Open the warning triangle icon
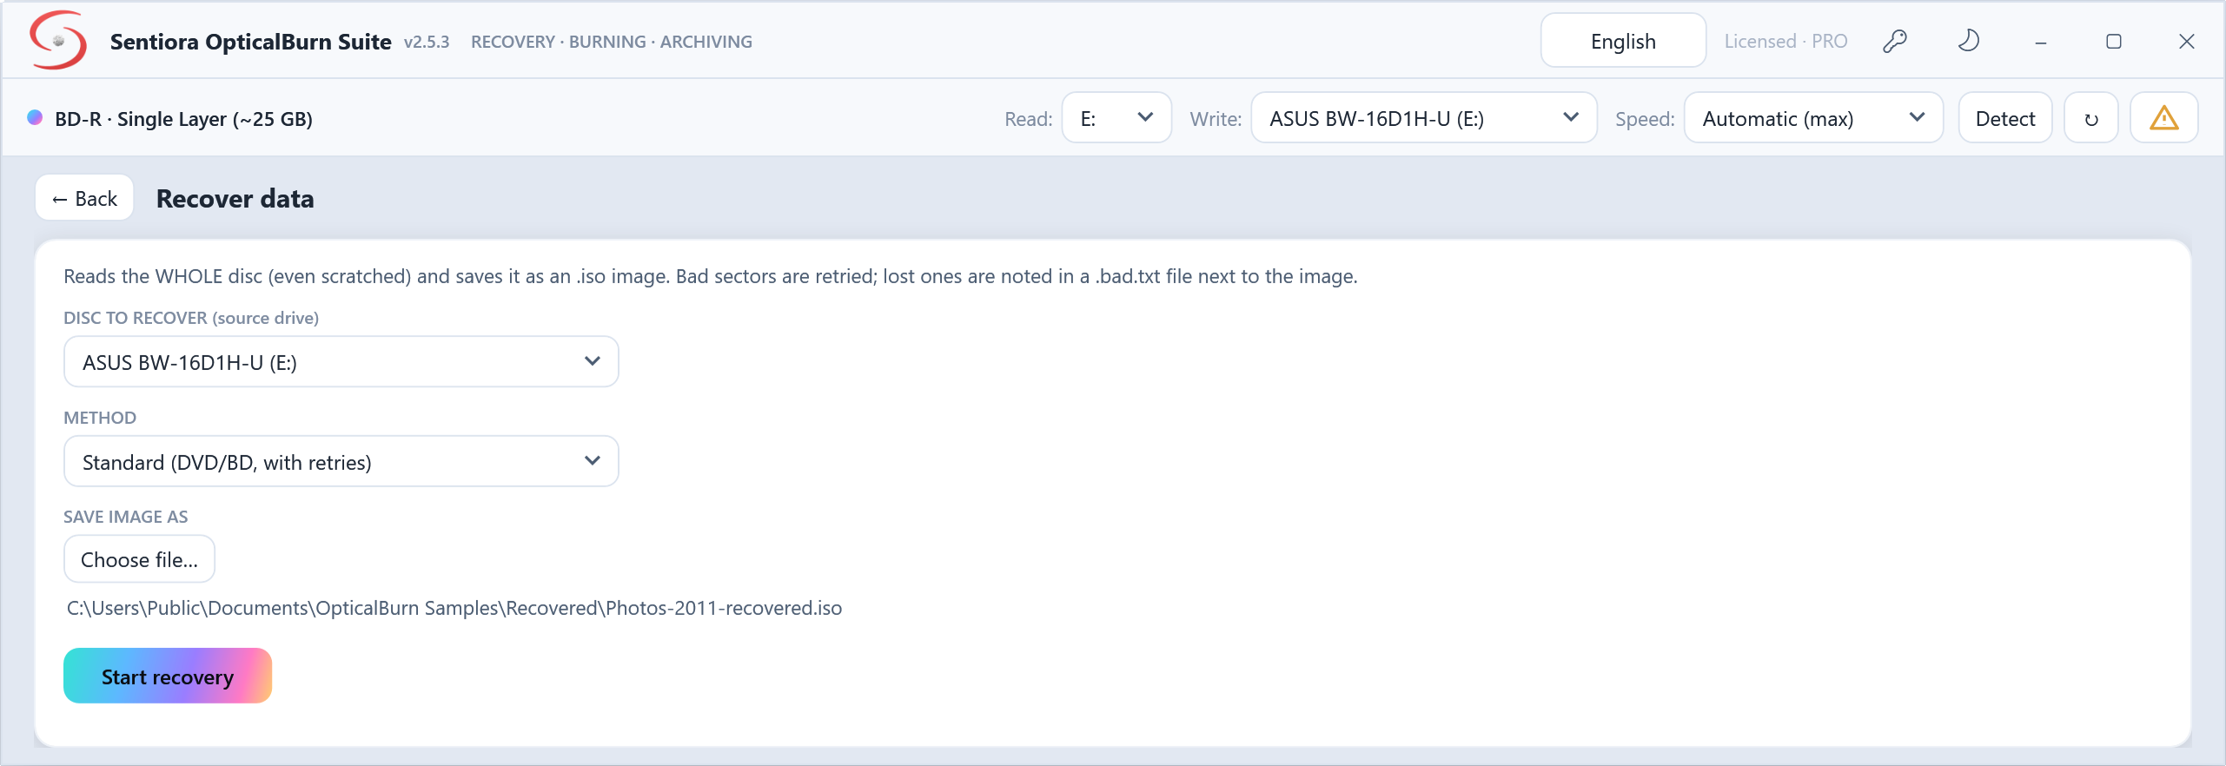Image resolution: width=2226 pixels, height=766 pixels. pos(2163,118)
